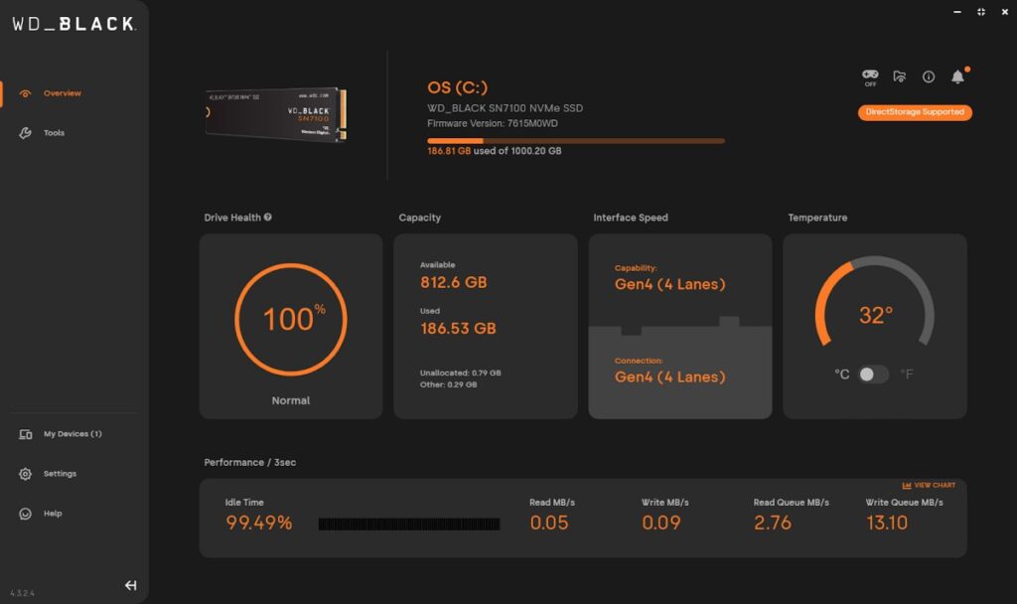The width and height of the screenshot is (1017, 604).
Task: Click the DirectStorage Supported badge
Action: coord(915,112)
